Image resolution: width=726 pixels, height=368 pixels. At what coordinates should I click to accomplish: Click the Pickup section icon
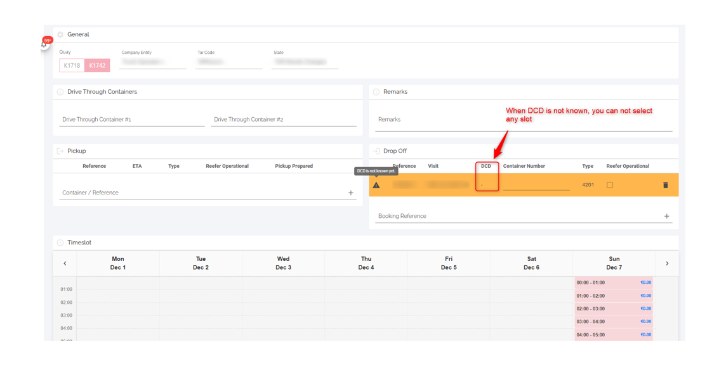coord(60,151)
